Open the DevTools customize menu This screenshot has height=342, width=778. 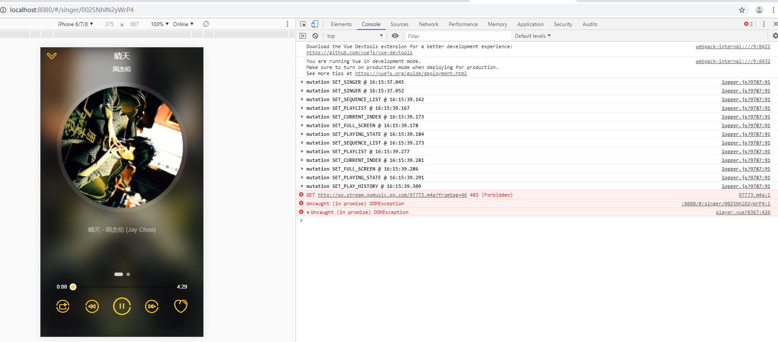764,24
